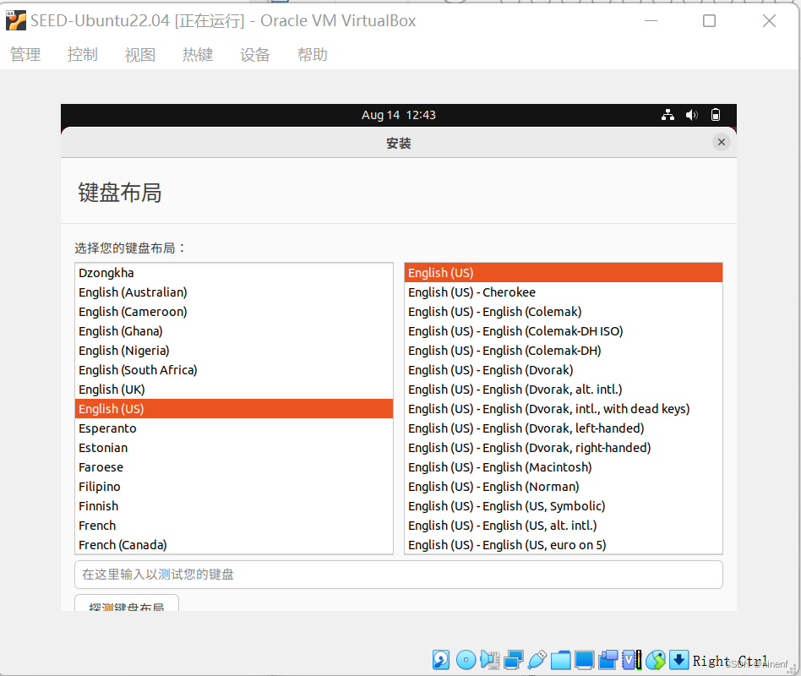Viewport: 801px width, 676px height.
Task: Select Faroese layout
Action: (x=234, y=467)
